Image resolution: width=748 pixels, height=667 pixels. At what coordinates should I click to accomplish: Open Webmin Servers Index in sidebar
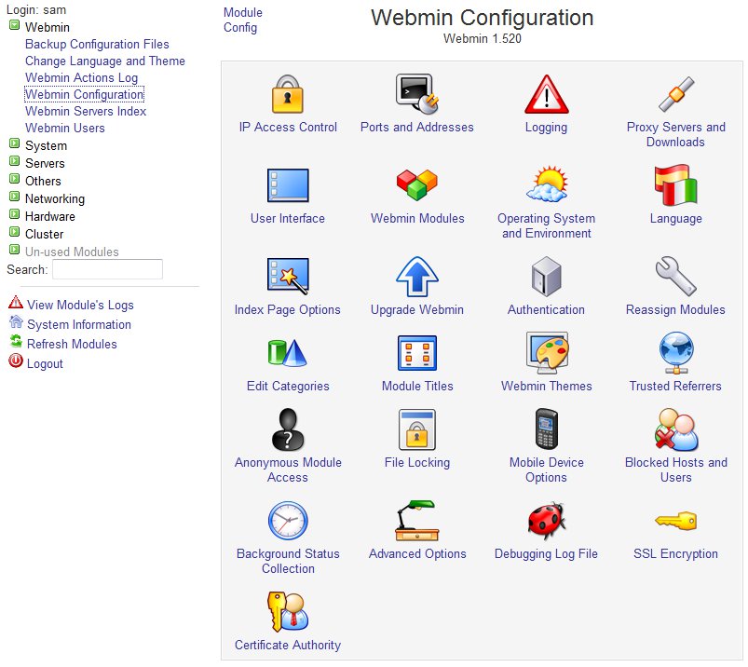[86, 111]
